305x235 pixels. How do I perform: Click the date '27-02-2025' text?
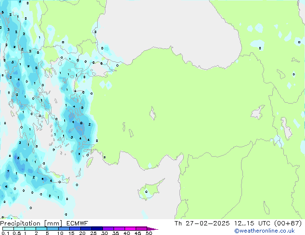point(207,223)
